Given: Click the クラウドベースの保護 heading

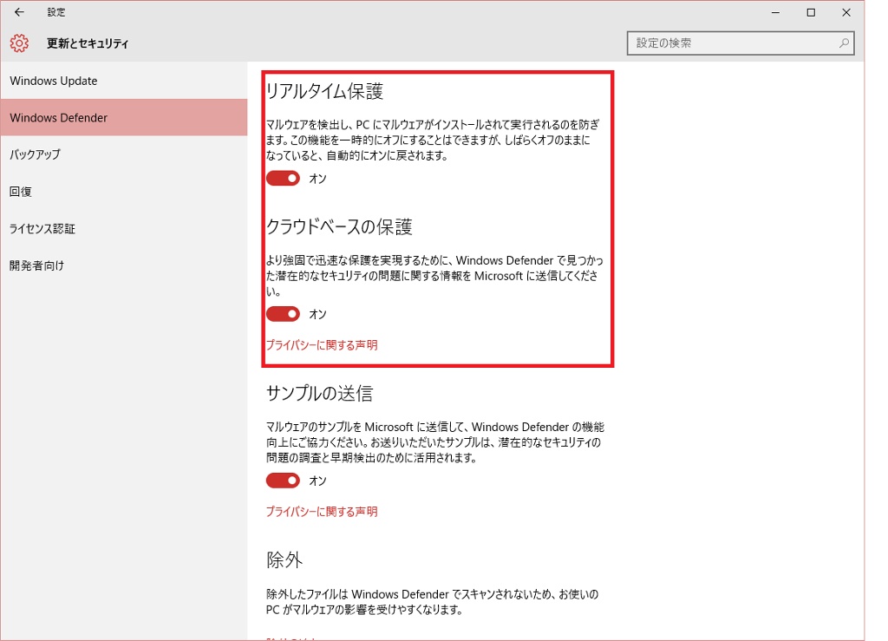Looking at the screenshot, I should 339,226.
